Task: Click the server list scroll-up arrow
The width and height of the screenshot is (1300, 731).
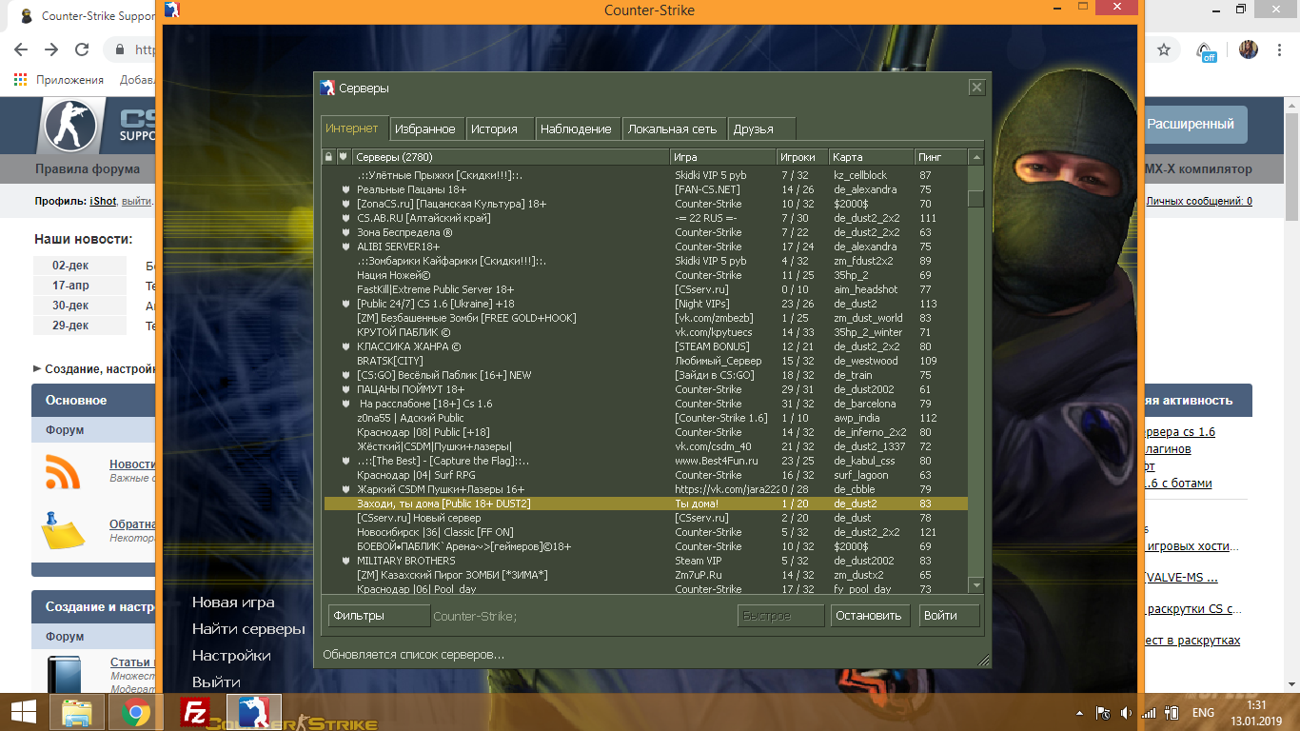Action: pyautogui.click(x=975, y=157)
